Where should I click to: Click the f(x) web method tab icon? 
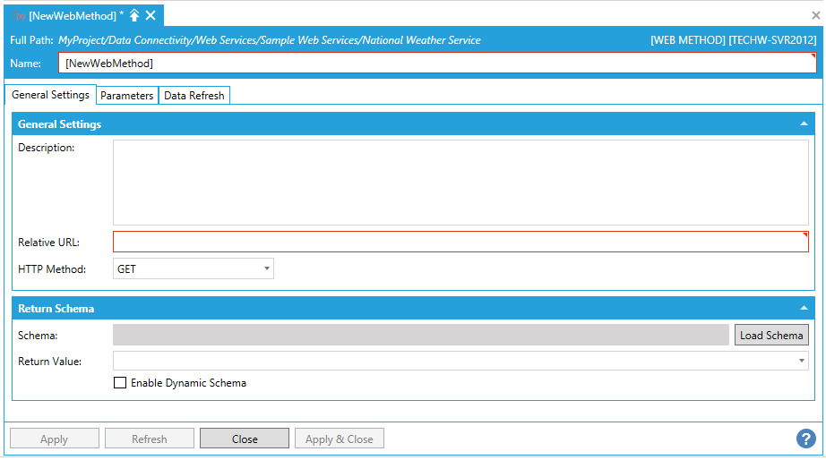(19, 15)
